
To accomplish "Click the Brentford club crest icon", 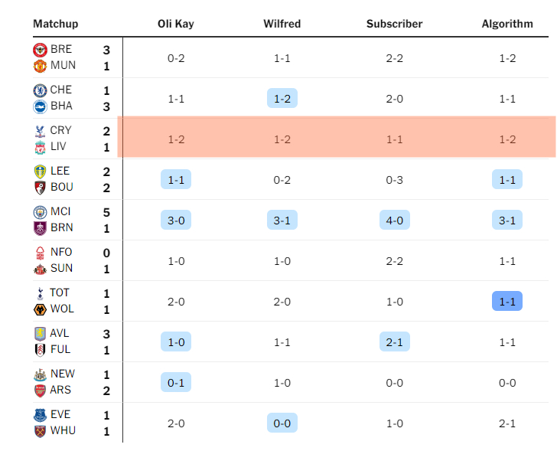I will [40, 50].
